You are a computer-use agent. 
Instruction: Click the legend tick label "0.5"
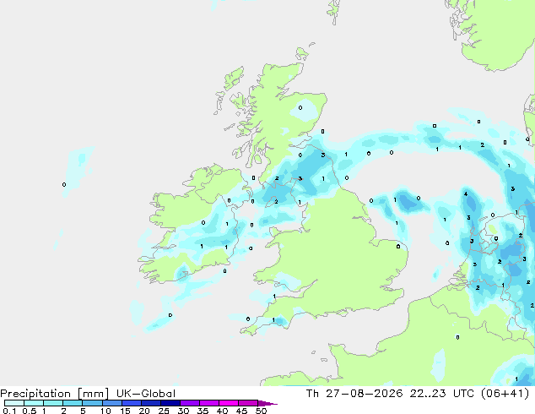tap(30, 411)
